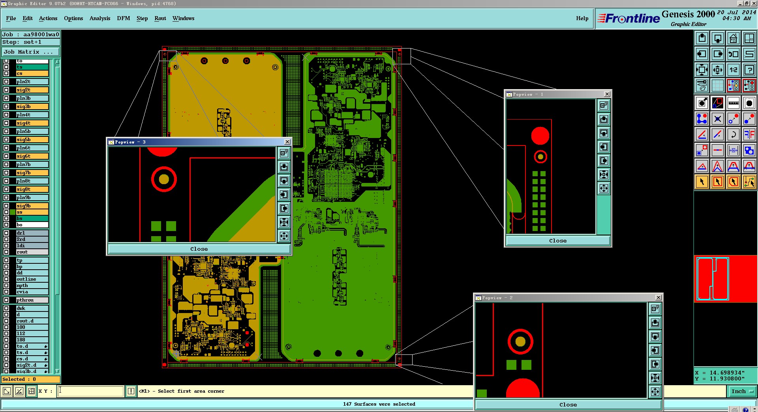Click the mirror feature F icon
The width and height of the screenshot is (758, 412).
(x=749, y=134)
